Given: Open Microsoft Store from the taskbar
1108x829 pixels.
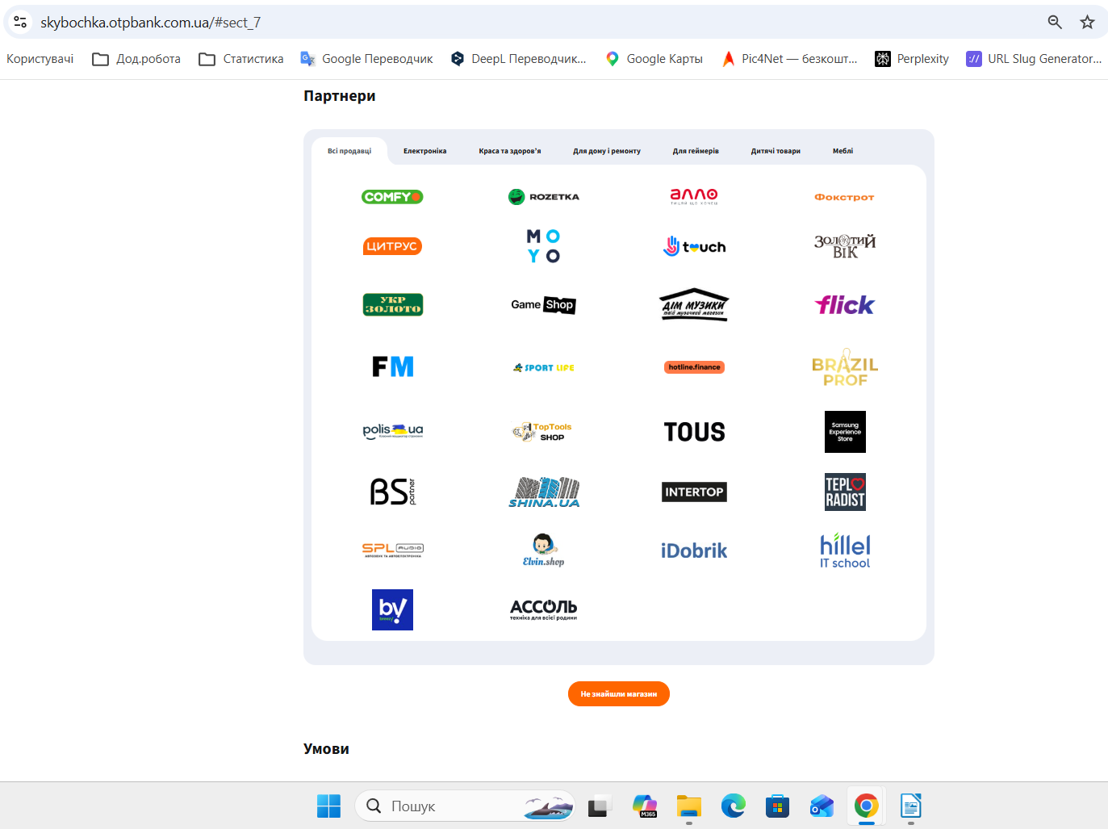Looking at the screenshot, I should (778, 806).
